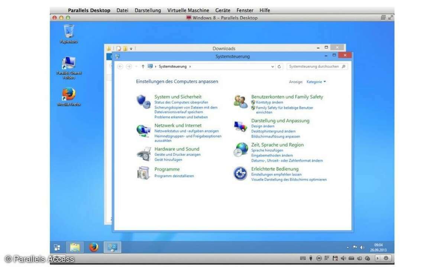Viewport: 446px width, 267px height.
Task: Open the Geräte menu
Action: (223, 10)
